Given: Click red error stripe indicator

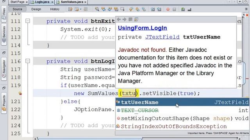Looking at the screenshot, I should 247,15.
